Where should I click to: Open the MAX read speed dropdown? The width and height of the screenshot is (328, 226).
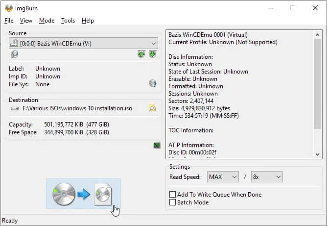pyautogui.click(x=223, y=177)
